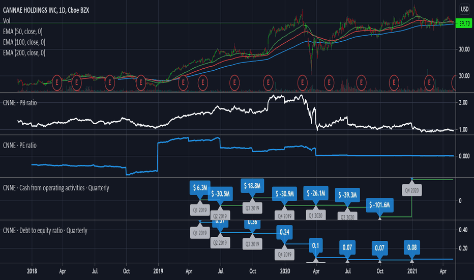Select the EMA (50, close, 0) legend
Screen dimensions: 474x280
[x=23, y=32]
